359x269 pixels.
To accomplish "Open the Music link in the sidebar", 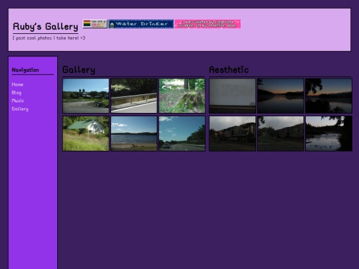I will point(18,101).
